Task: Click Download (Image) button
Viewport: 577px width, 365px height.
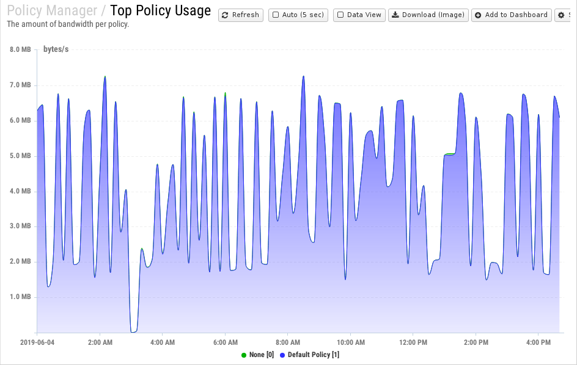Action: [x=428, y=15]
